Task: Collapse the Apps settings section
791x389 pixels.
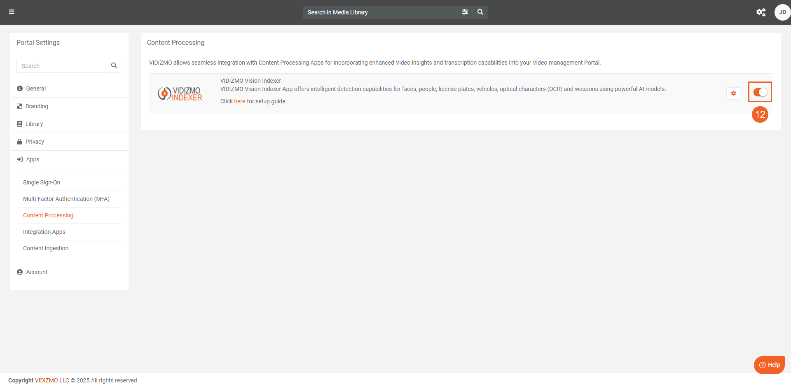Action: coord(33,159)
